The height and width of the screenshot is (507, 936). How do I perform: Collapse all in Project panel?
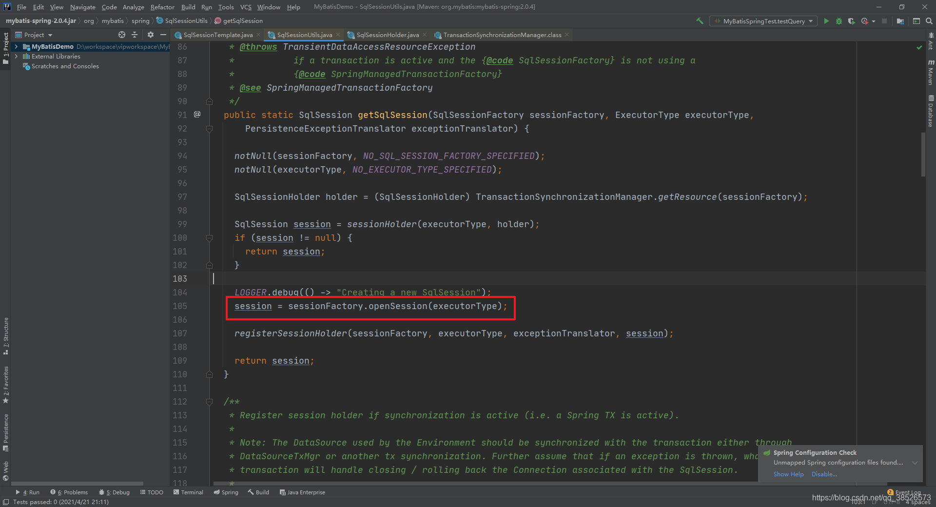[x=135, y=35]
